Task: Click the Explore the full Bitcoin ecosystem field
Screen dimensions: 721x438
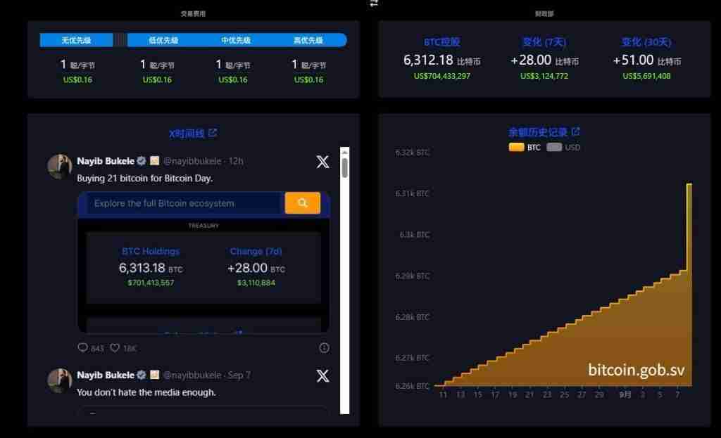Action: 183,203
